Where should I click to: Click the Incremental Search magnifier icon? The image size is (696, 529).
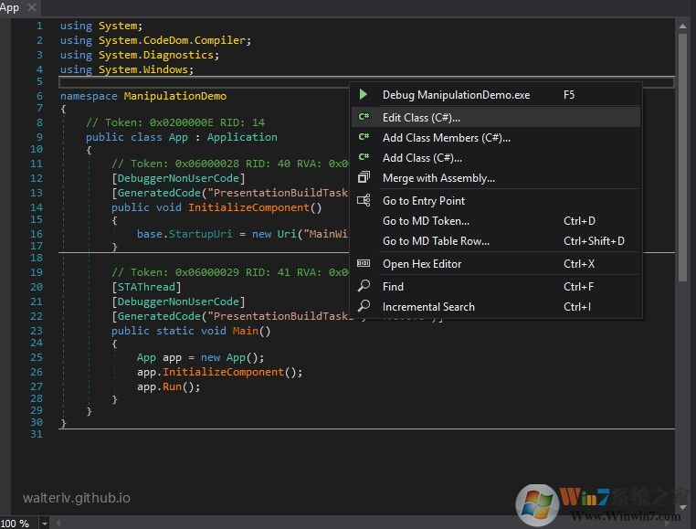click(x=364, y=307)
